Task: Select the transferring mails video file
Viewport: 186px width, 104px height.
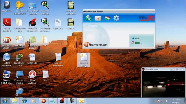Action: click(x=71, y=8)
